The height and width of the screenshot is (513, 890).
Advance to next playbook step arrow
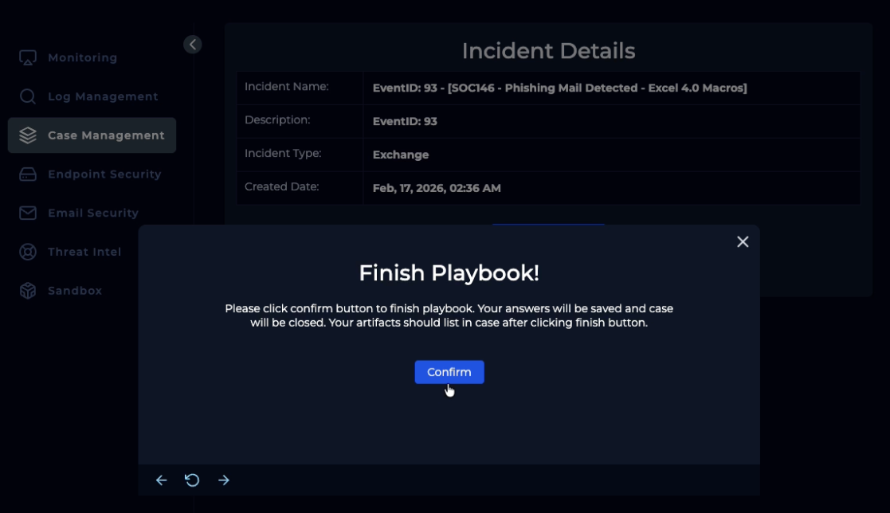(224, 480)
